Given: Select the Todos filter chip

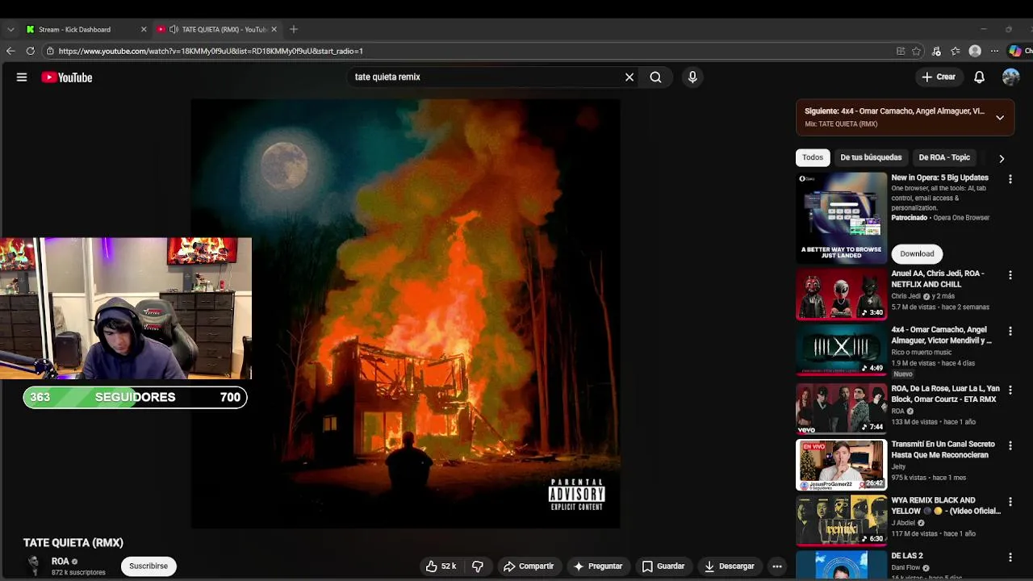Looking at the screenshot, I should pyautogui.click(x=813, y=157).
